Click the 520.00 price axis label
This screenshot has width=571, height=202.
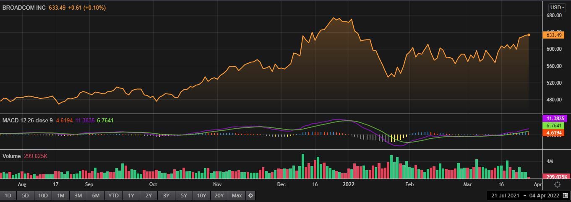[x=554, y=83]
